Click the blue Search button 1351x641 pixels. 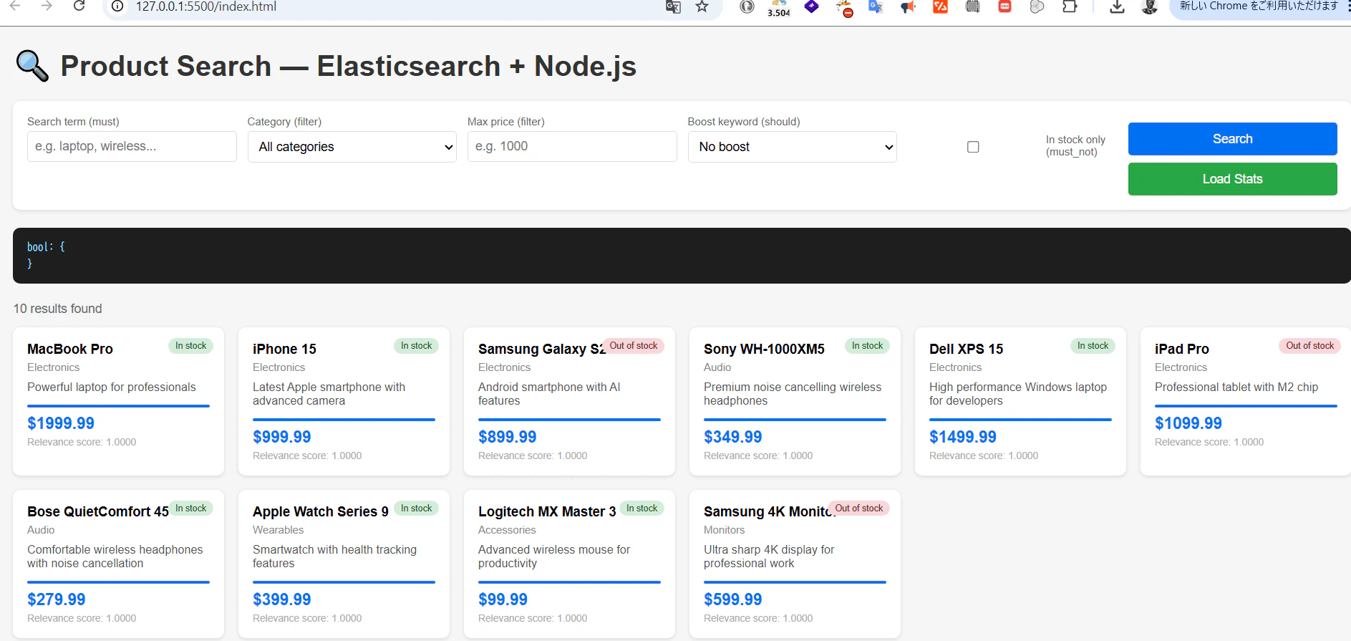pos(1233,139)
